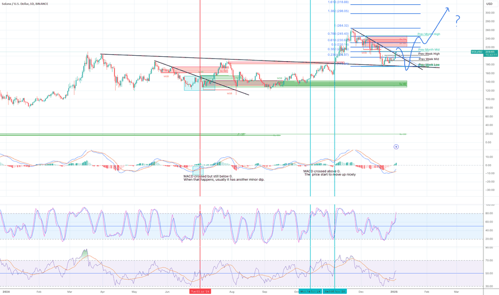Click the Sep label on time axis
Viewport: 499px width, 295px height.
pyautogui.click(x=264, y=291)
